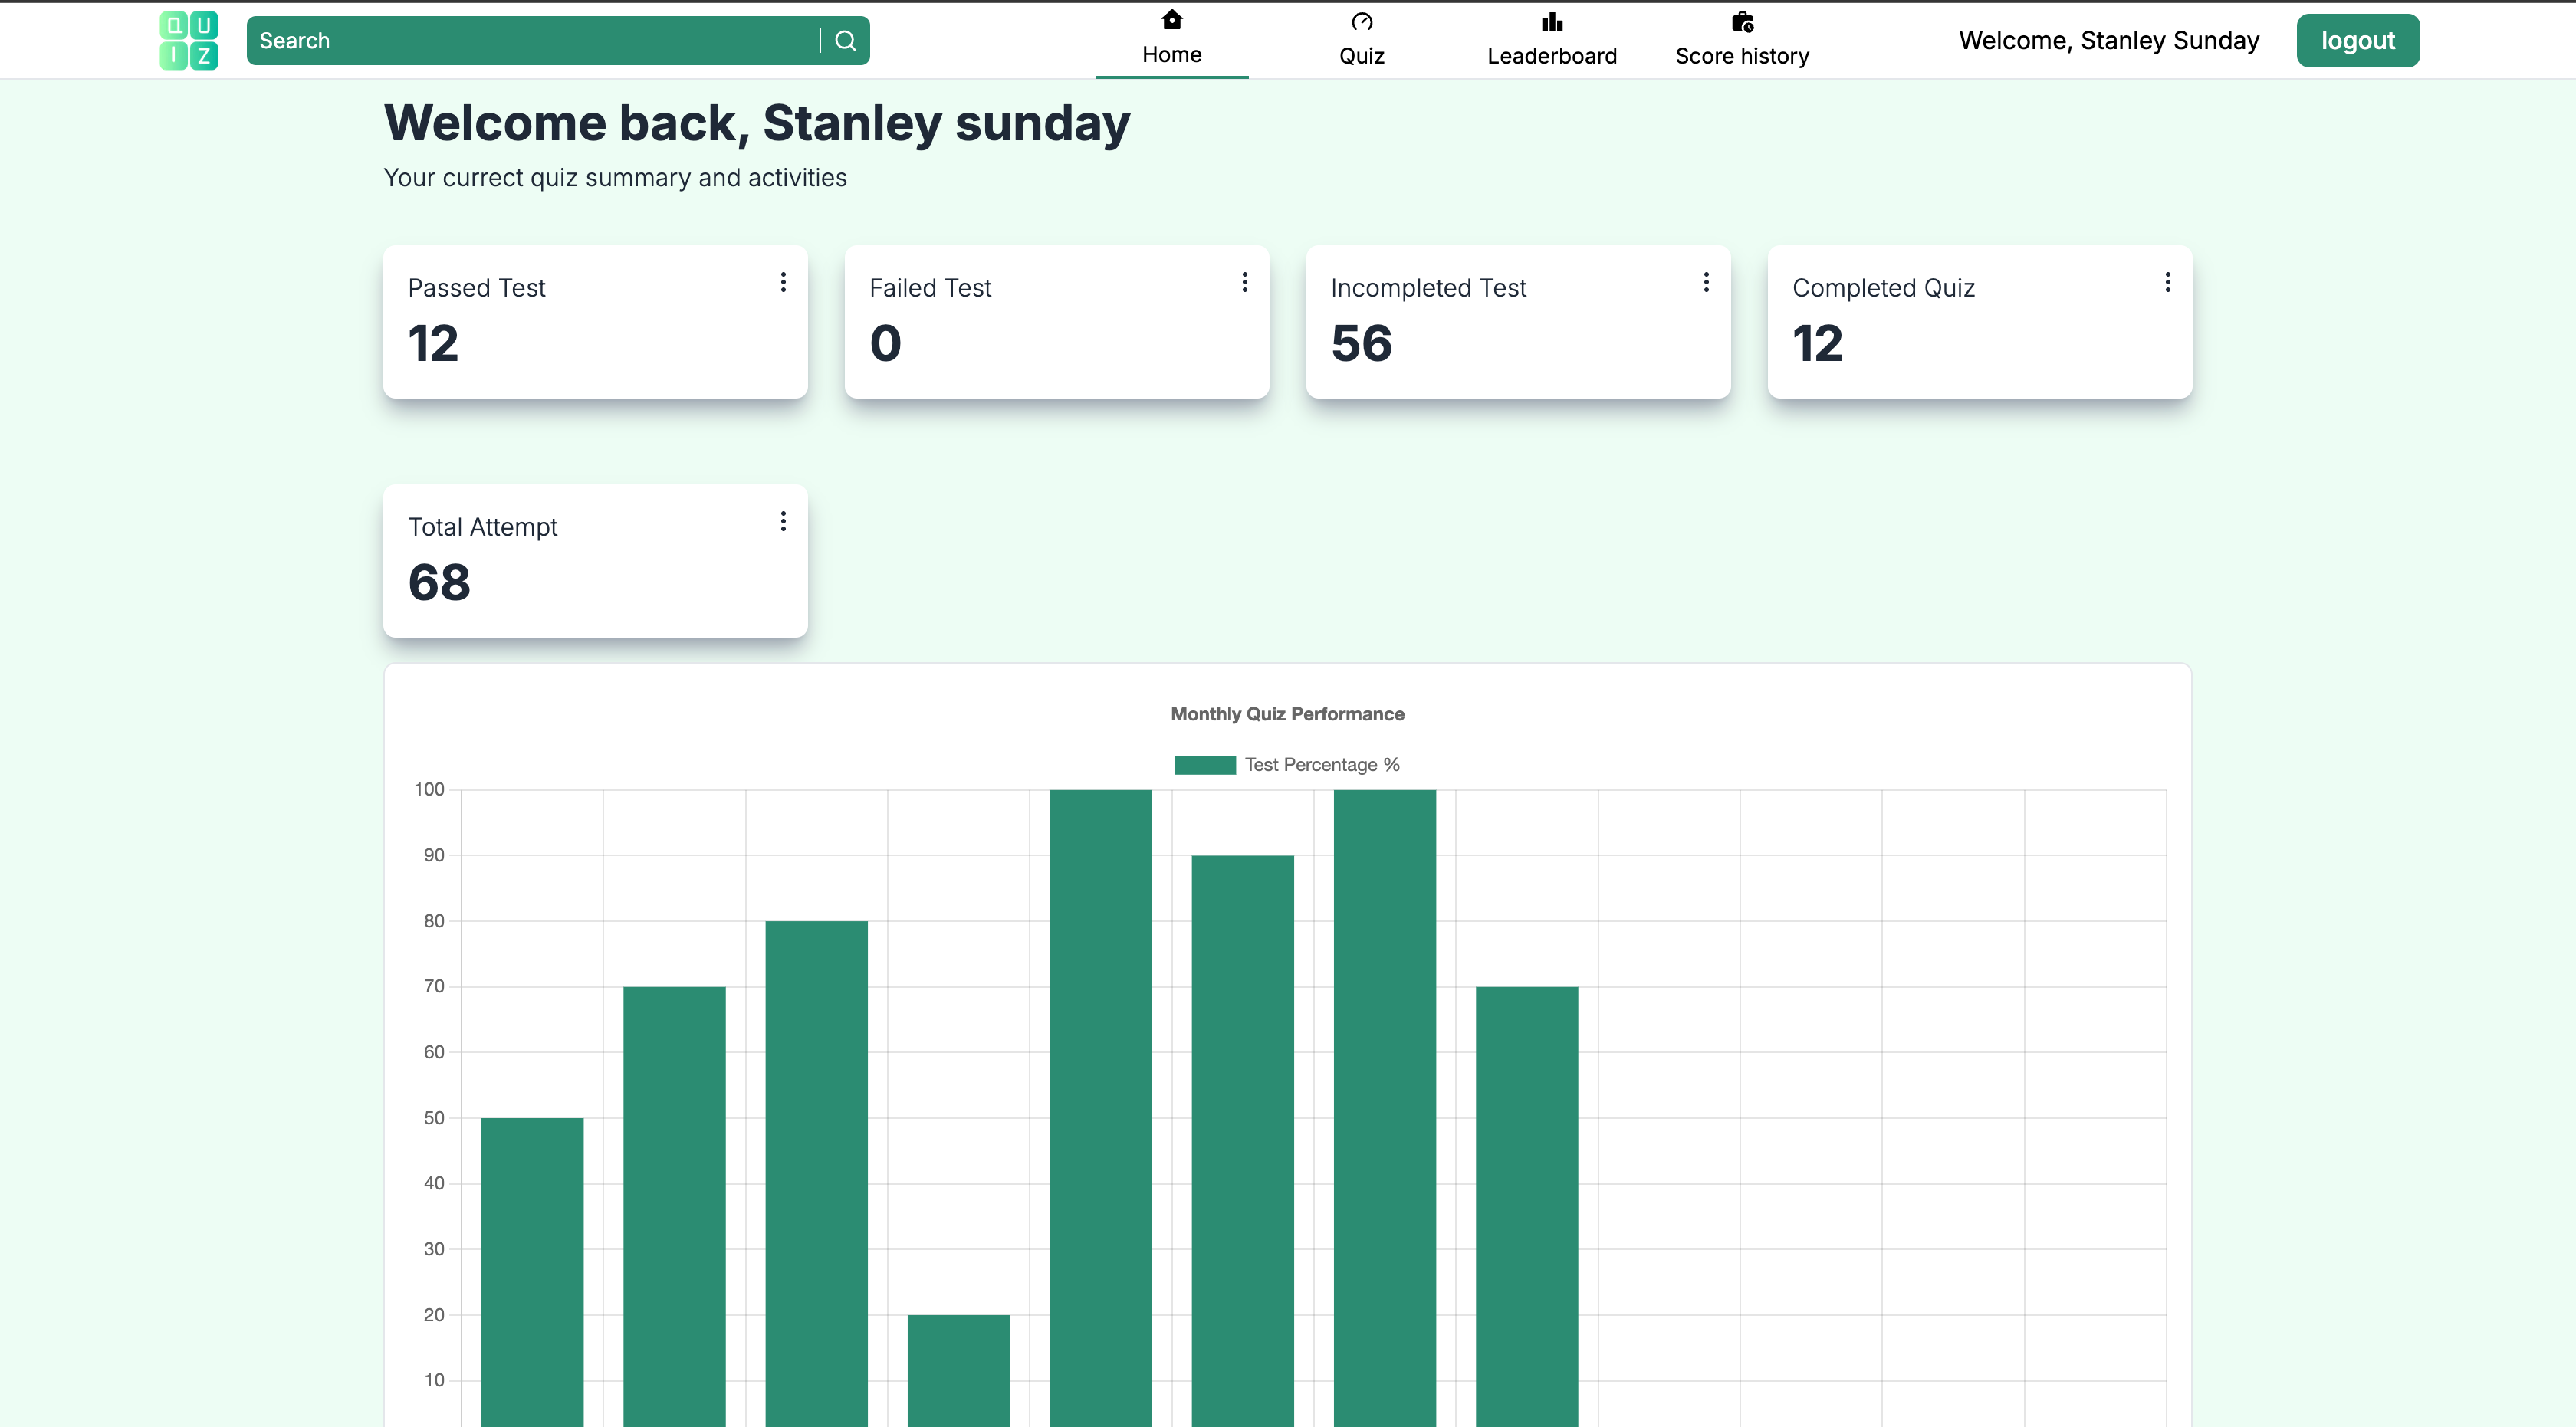Click the Score history icon
Image resolution: width=2576 pixels, height=1427 pixels.
[x=1742, y=22]
